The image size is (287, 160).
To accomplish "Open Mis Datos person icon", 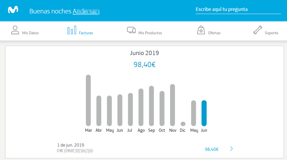I will point(15,30).
